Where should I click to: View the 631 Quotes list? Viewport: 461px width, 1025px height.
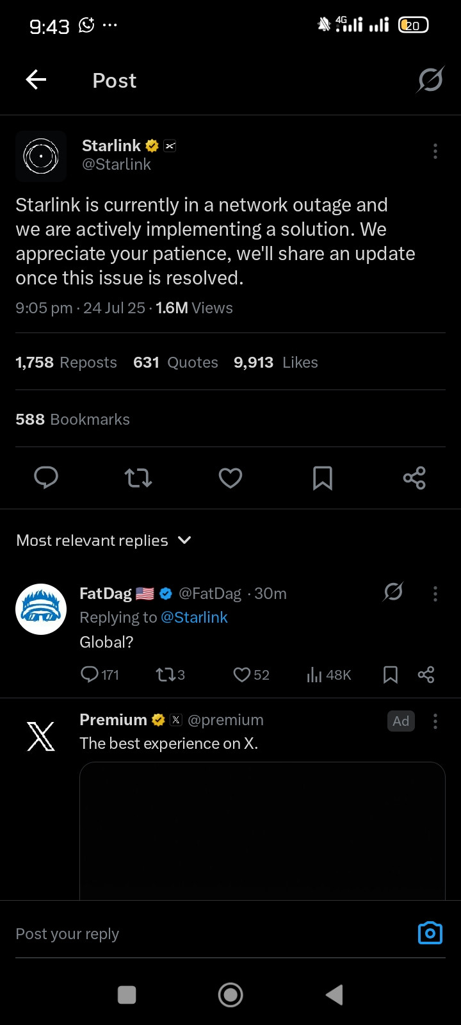[175, 363]
